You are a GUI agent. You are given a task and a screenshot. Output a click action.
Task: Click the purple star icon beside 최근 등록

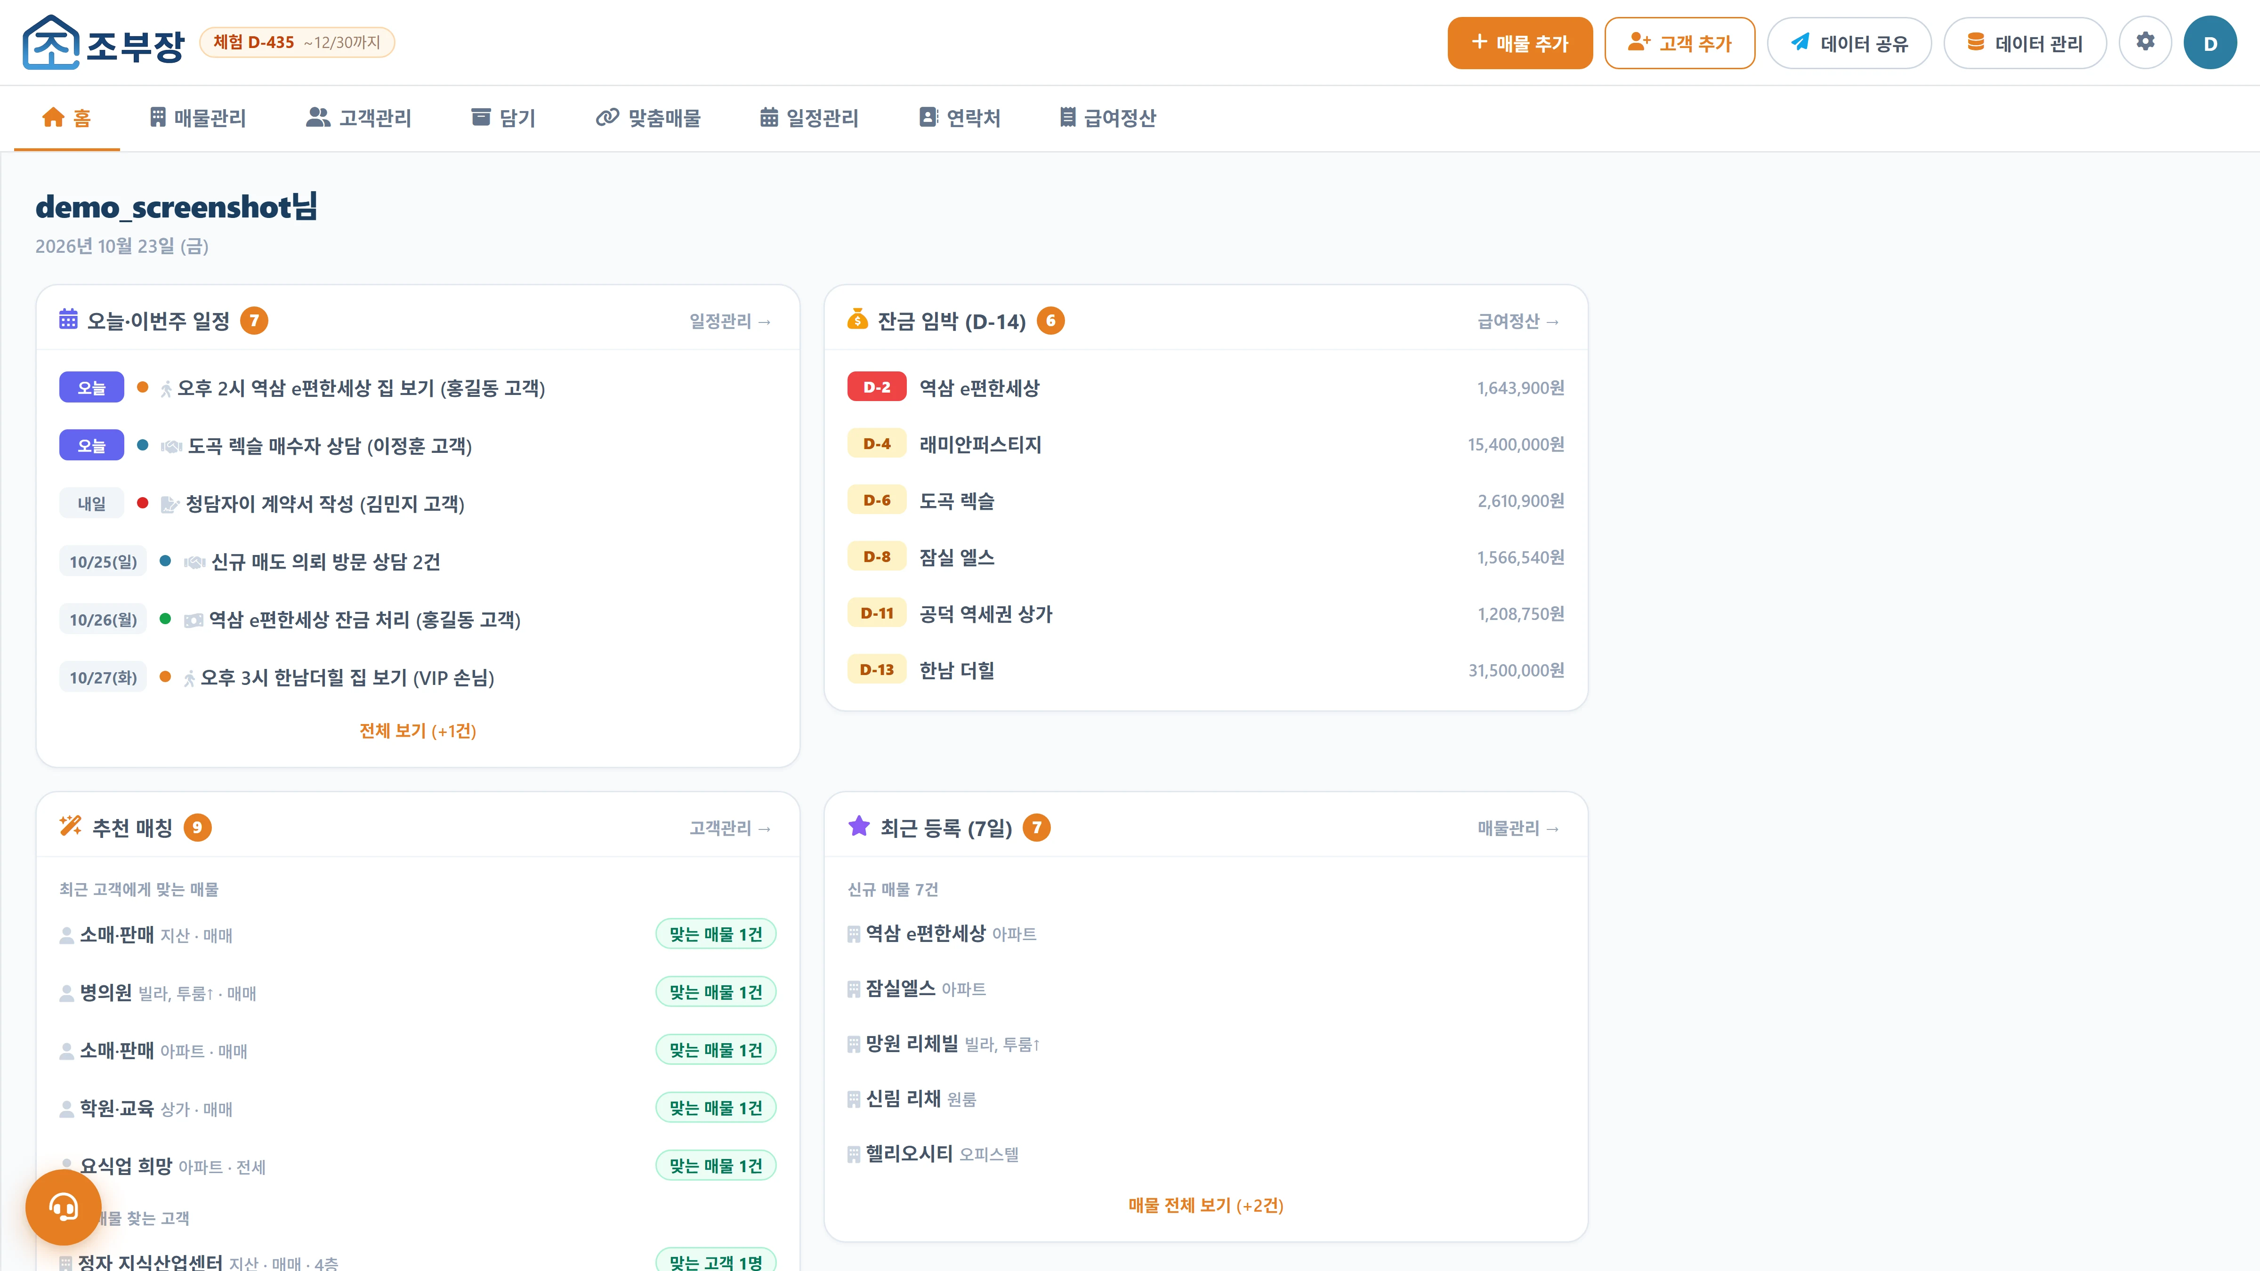pyautogui.click(x=859, y=826)
